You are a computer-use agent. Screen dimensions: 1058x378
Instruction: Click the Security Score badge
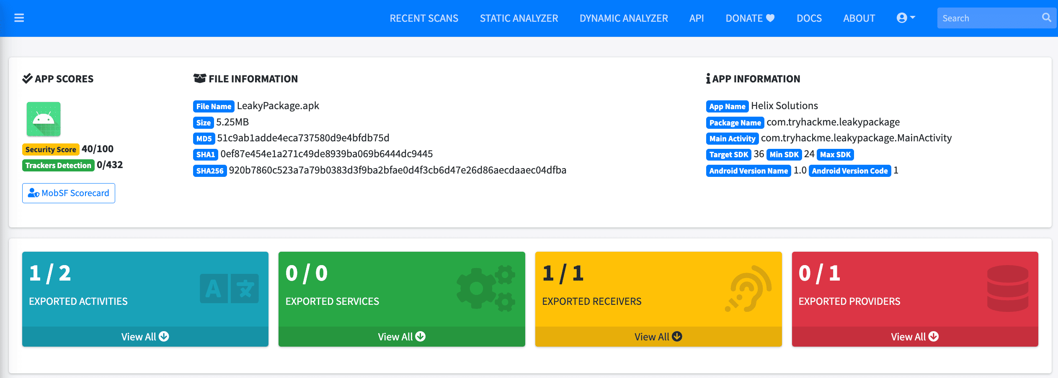pyautogui.click(x=51, y=149)
